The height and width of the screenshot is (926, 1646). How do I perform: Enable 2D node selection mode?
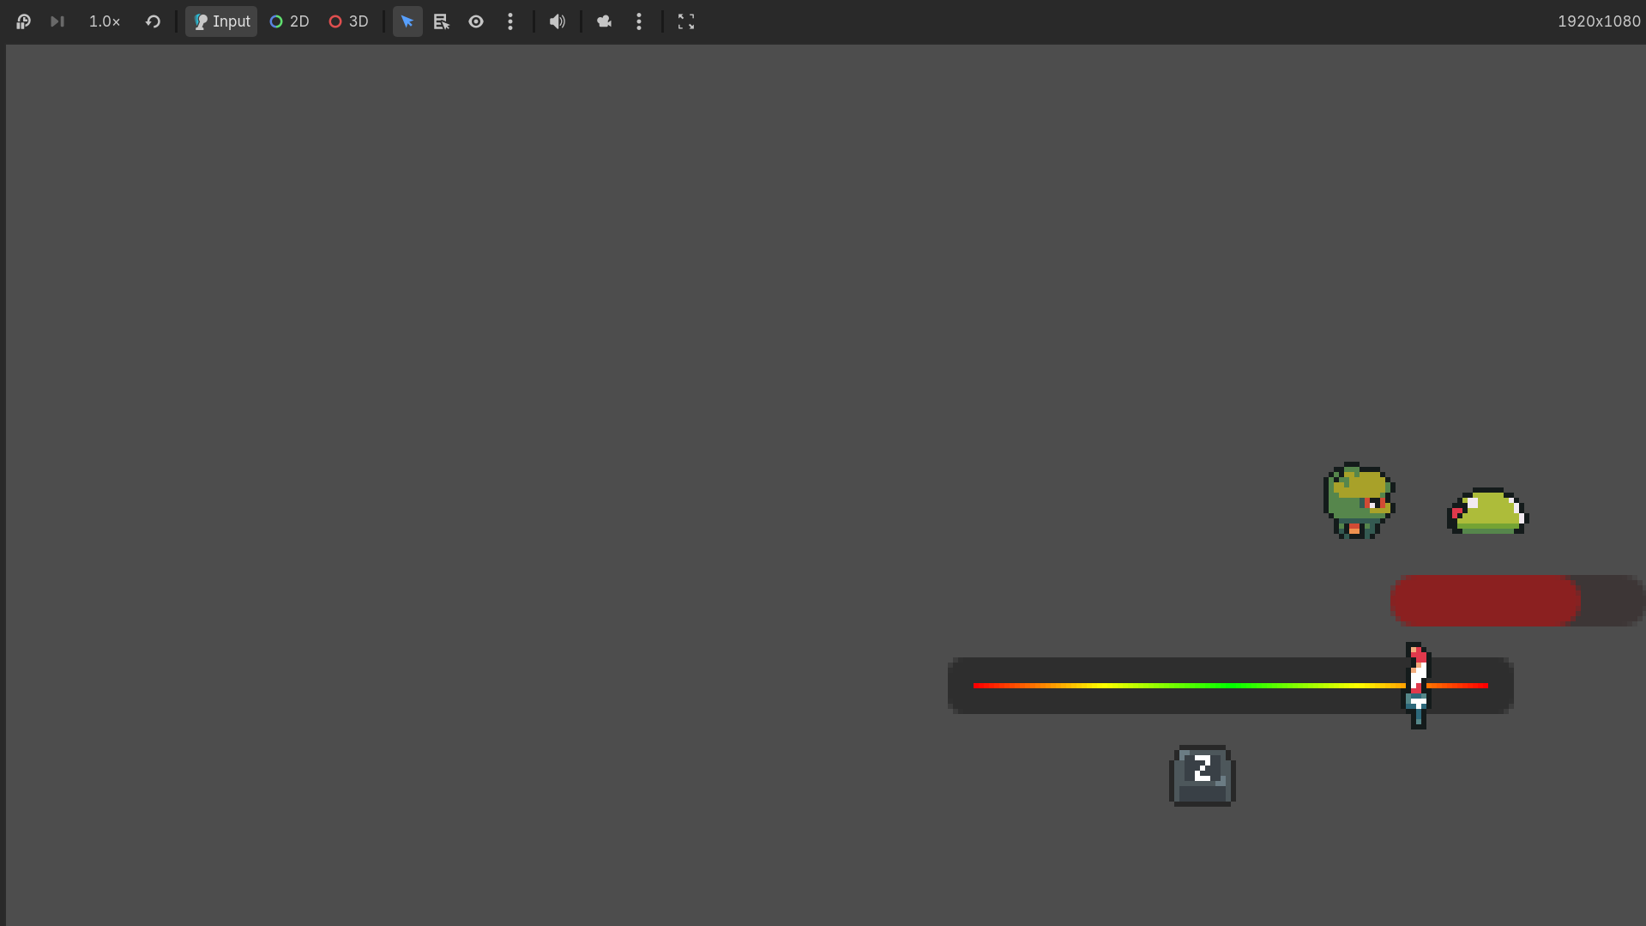click(289, 21)
